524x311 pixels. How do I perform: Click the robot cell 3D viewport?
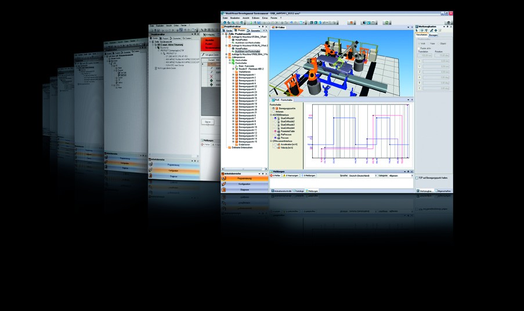[341, 63]
